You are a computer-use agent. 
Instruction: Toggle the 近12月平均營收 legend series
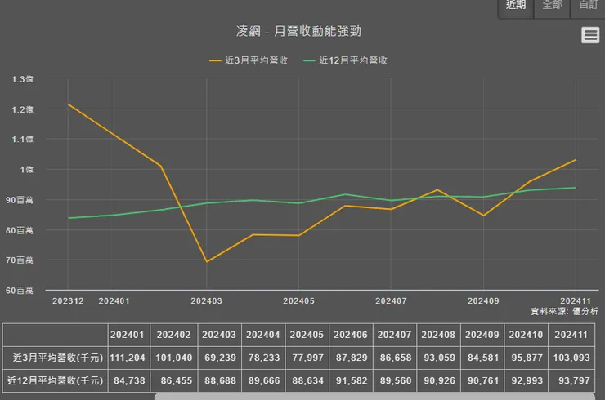(346, 60)
